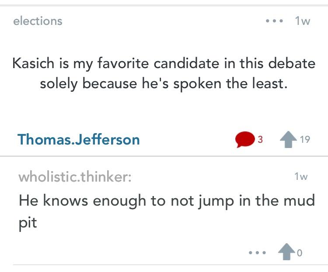The image size is (328, 272).
Task: Open the elections category label
Action: (x=38, y=21)
